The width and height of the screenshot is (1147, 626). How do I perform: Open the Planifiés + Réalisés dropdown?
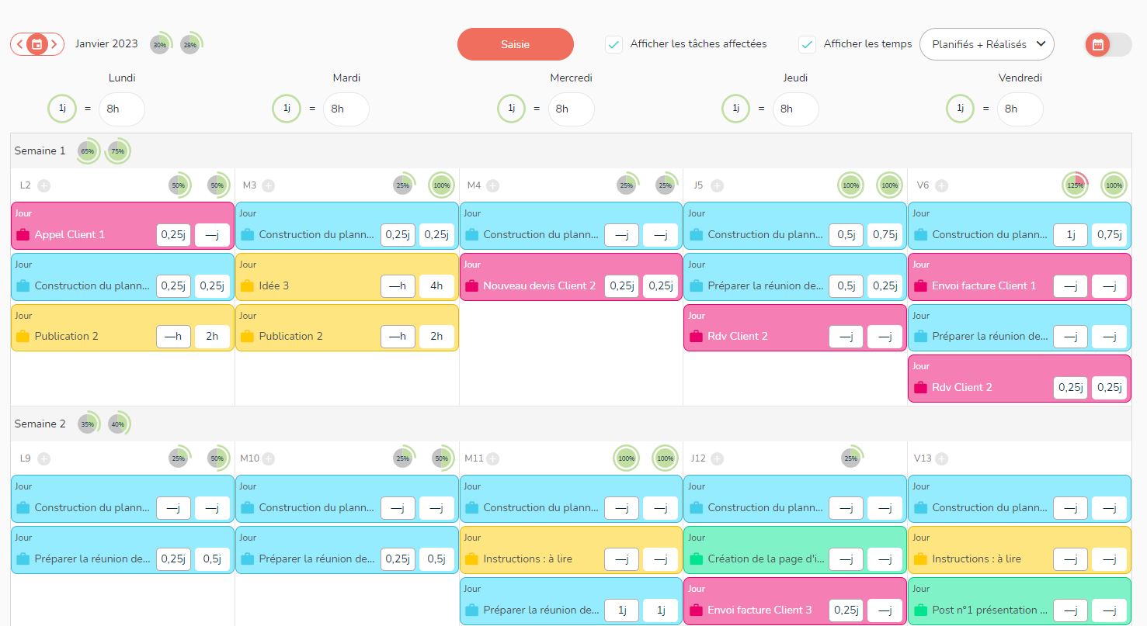tap(986, 44)
